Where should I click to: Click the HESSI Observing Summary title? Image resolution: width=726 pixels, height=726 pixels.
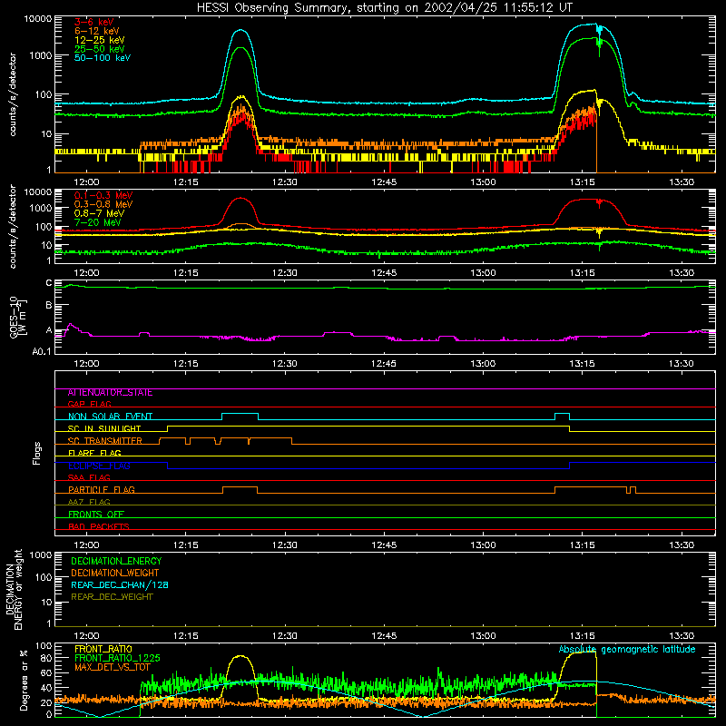384,8
